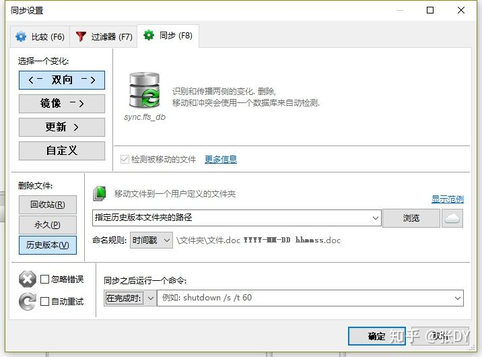
Task: Click the gray retry arrow icon
Action: tap(28, 302)
